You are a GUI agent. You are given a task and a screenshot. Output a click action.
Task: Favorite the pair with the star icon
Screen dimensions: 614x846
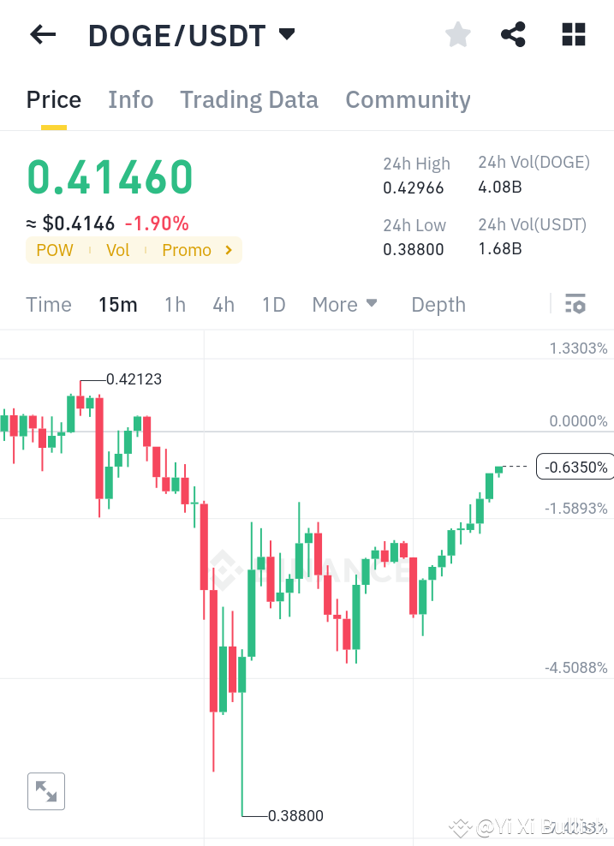pyautogui.click(x=457, y=34)
